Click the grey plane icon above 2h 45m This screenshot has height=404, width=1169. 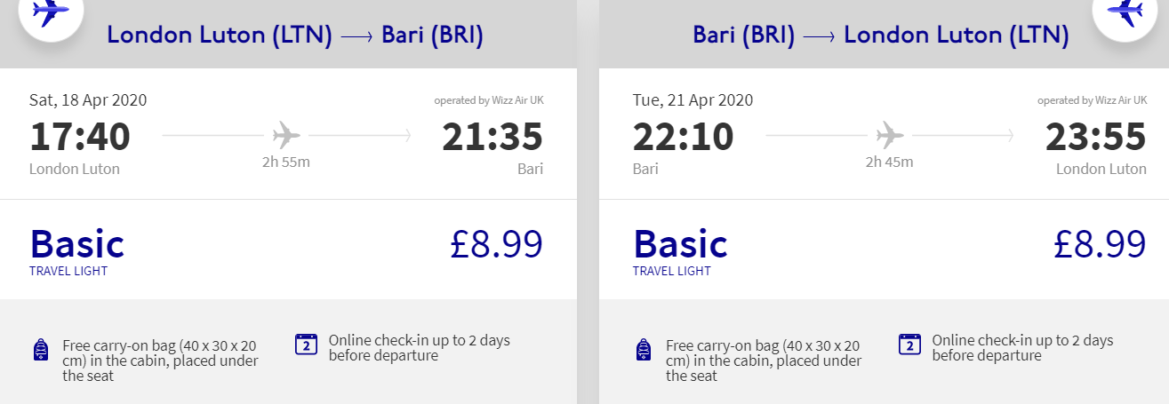click(x=890, y=136)
